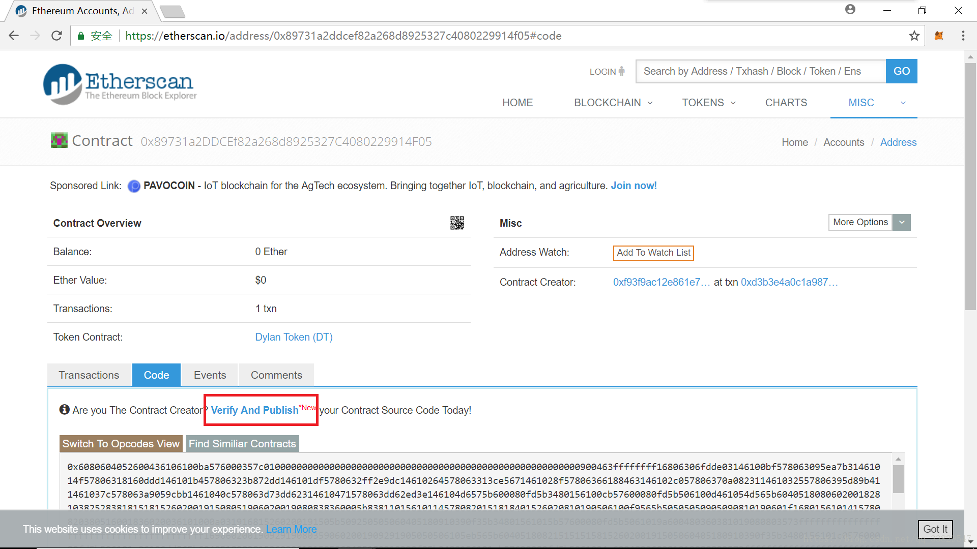Bookmark page with the star icon
The width and height of the screenshot is (977, 549).
[x=914, y=36]
